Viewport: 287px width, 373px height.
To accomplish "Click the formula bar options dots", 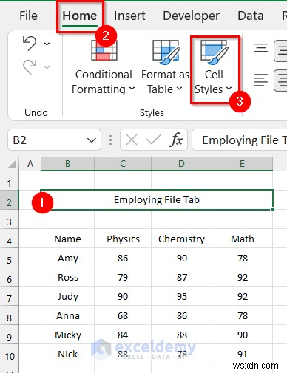I will click(x=110, y=140).
